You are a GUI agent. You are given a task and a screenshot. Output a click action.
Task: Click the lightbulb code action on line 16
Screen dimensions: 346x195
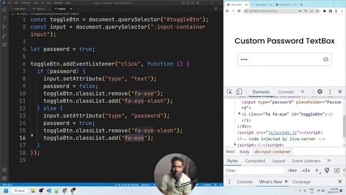(x=32, y=135)
